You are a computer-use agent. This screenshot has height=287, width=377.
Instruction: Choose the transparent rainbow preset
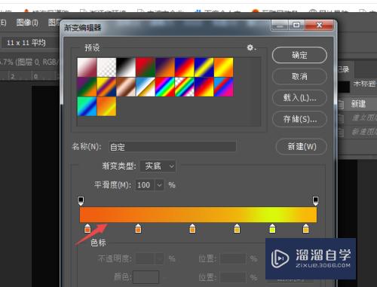[185, 87]
